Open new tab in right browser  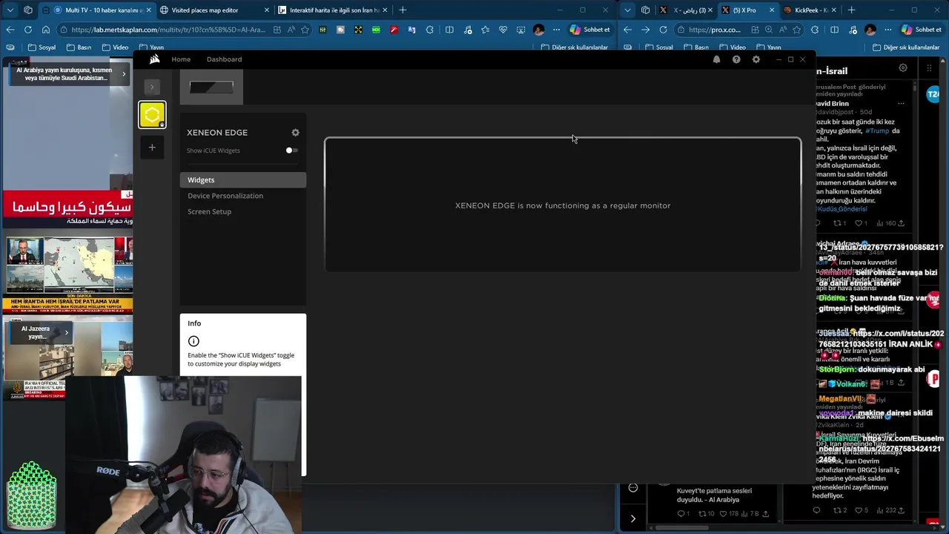(x=851, y=10)
